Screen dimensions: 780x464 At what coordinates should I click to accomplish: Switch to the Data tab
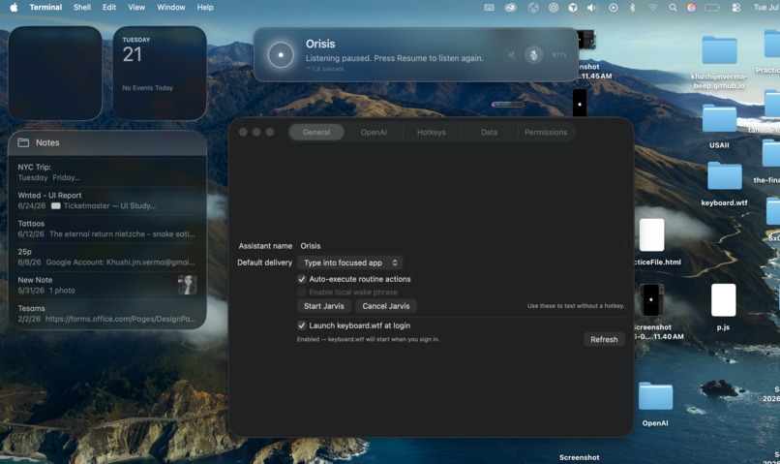(x=489, y=132)
